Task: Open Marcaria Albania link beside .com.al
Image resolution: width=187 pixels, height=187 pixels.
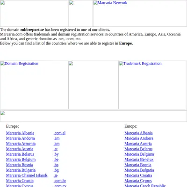Action: coord(20,133)
